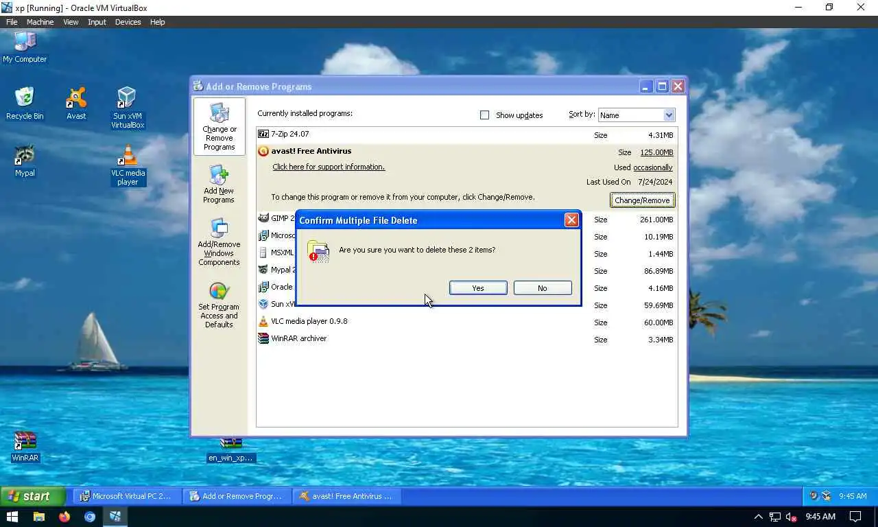
Task: Click the VirtualBox icon in host taskbar
Action: pos(115,517)
